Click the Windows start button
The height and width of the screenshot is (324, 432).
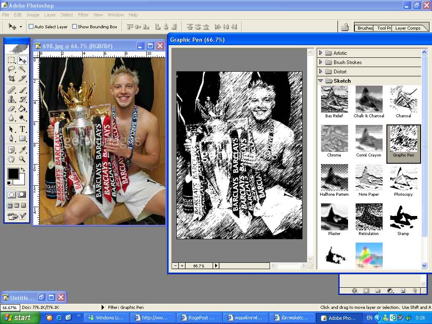coord(20,318)
